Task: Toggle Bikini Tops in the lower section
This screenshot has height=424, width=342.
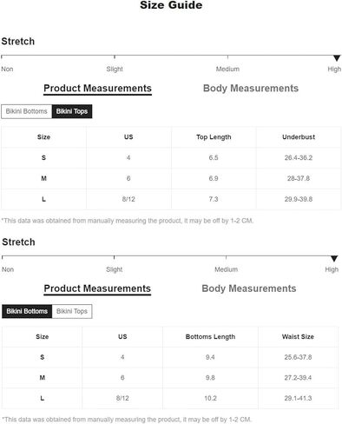Action: (72, 311)
